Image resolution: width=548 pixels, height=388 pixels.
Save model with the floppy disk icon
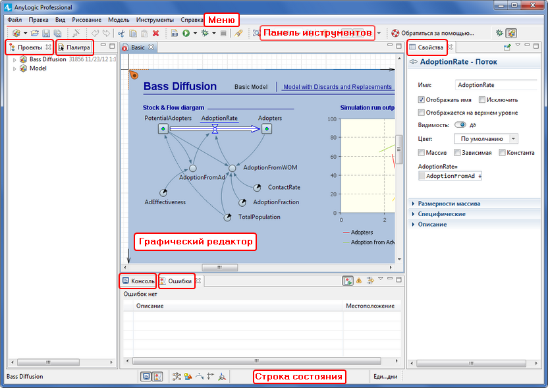(x=46, y=33)
